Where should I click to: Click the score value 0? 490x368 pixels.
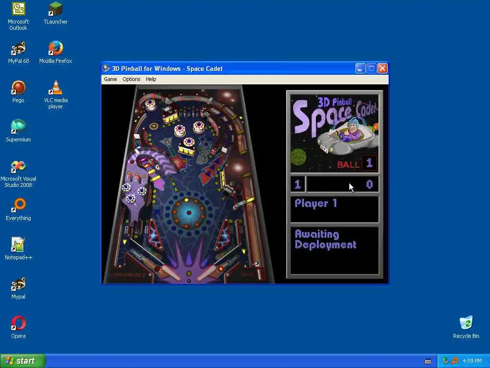click(x=369, y=184)
